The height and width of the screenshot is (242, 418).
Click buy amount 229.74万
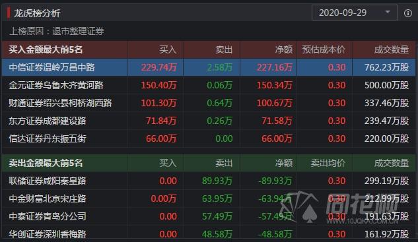158,67
